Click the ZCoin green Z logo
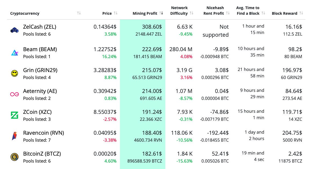Viewport: 313px width, 169px height. tap(14, 115)
